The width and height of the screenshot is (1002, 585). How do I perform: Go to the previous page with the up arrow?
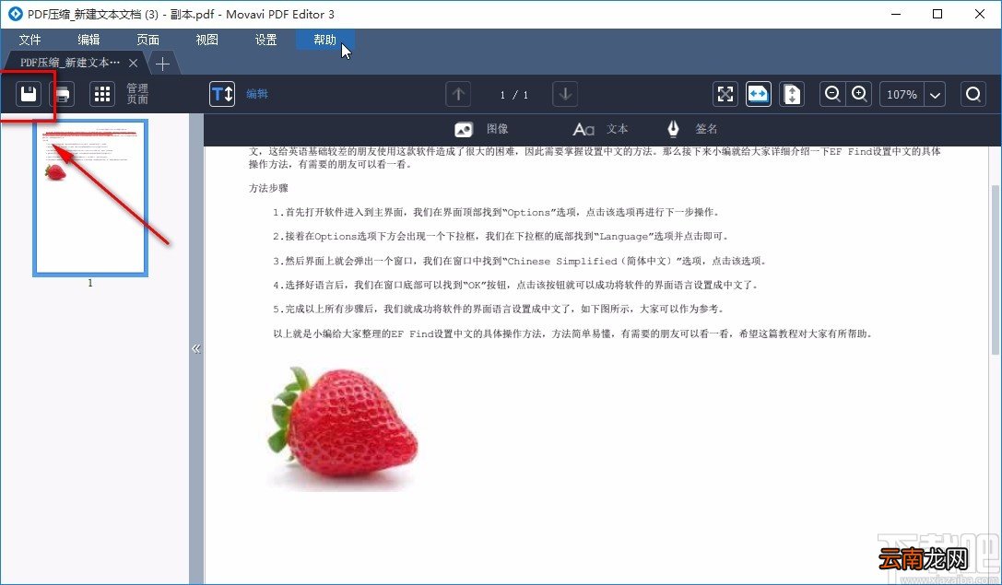tap(458, 95)
